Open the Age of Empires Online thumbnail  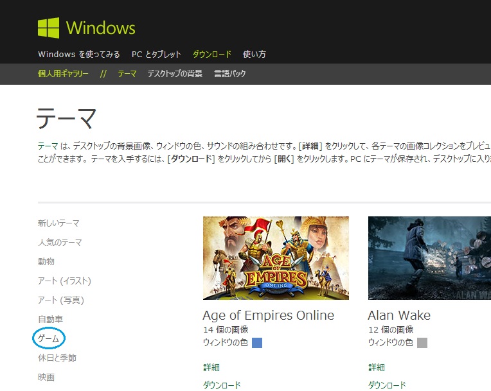[x=276, y=258]
